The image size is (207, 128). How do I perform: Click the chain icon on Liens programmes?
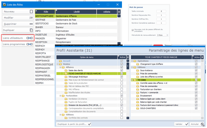(30, 44)
